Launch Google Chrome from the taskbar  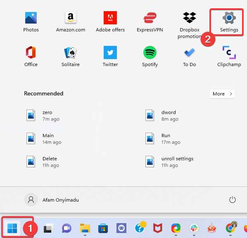pos(231,227)
